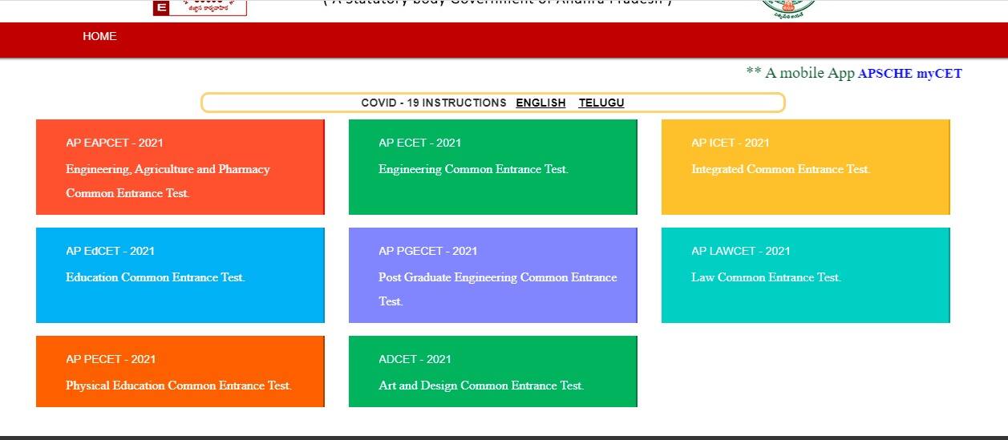Click Law Common Entrance Test text

766,278
